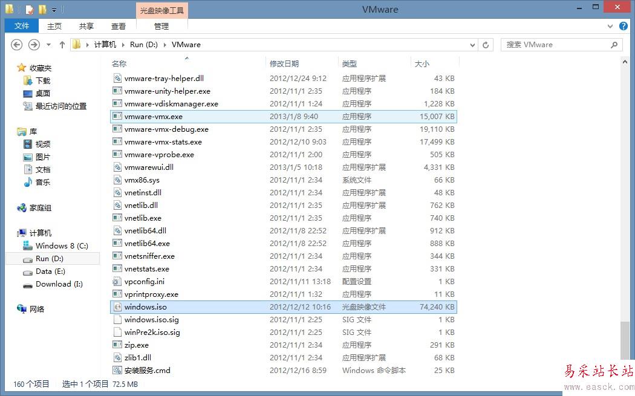Click the Forward navigation arrow
The height and width of the screenshot is (396, 635).
click(x=34, y=45)
